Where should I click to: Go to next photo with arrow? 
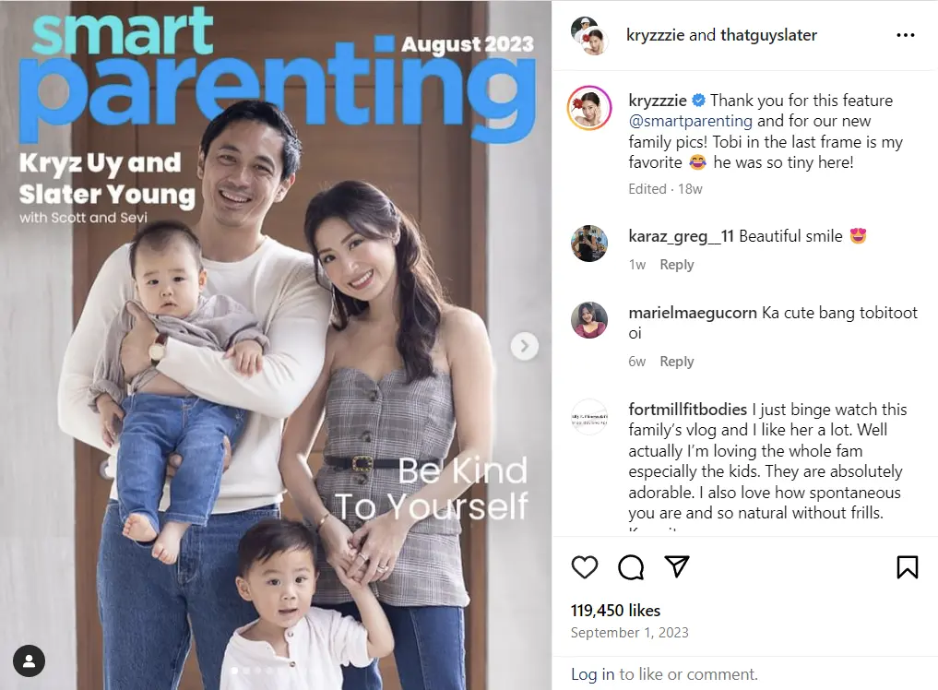(x=525, y=346)
